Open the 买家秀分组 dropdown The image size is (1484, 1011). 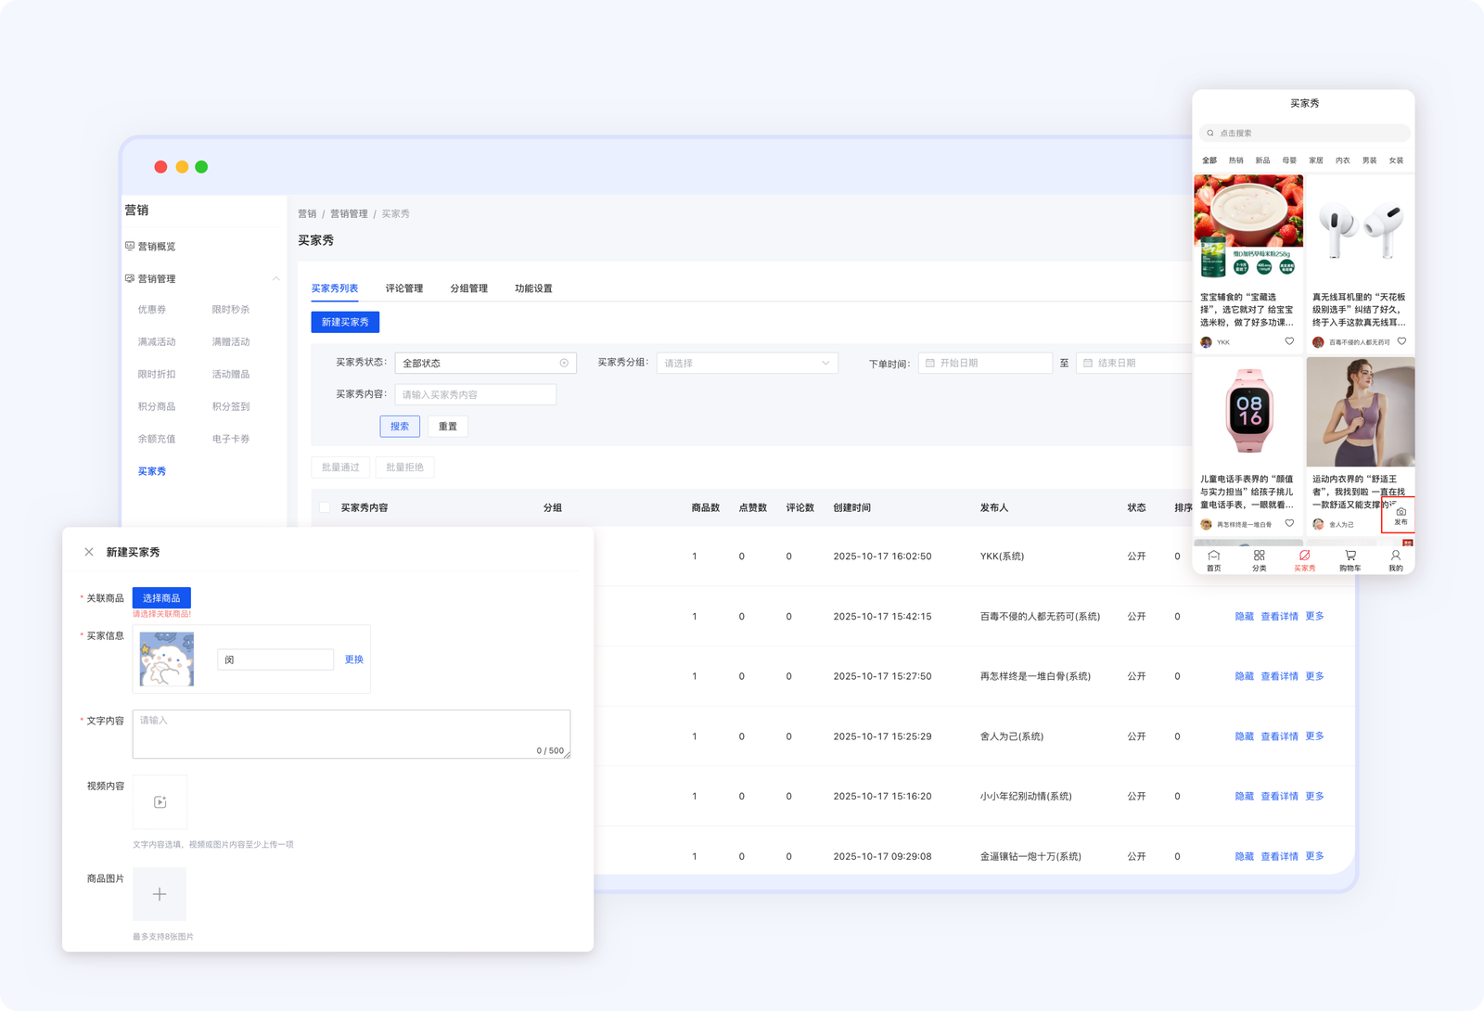click(x=747, y=364)
